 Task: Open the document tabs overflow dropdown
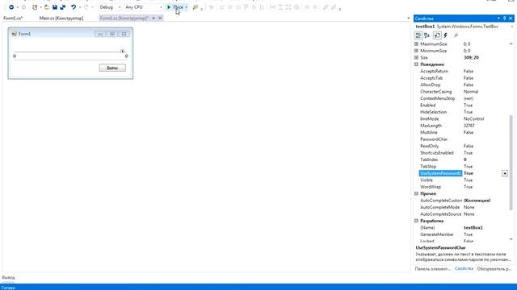click(x=409, y=18)
